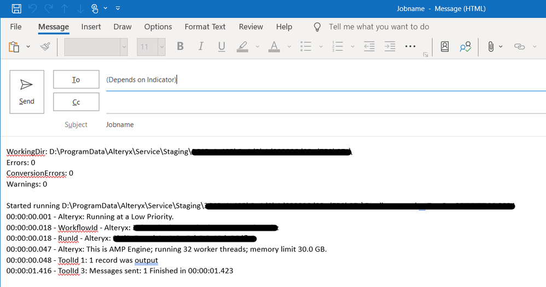This screenshot has height=287, width=546.
Task: Click Decrease Indent icon
Action: [369, 46]
